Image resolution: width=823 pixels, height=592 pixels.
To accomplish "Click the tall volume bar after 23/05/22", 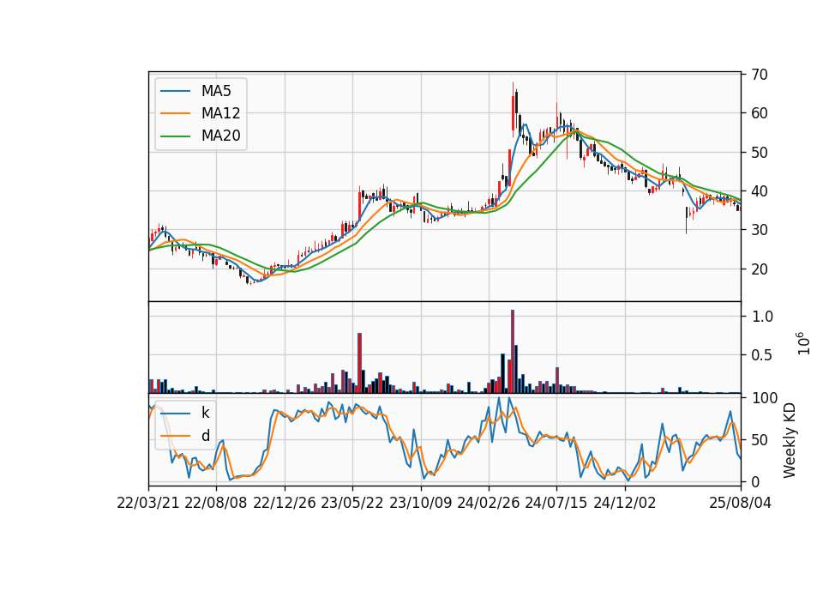I will [x=359, y=363].
